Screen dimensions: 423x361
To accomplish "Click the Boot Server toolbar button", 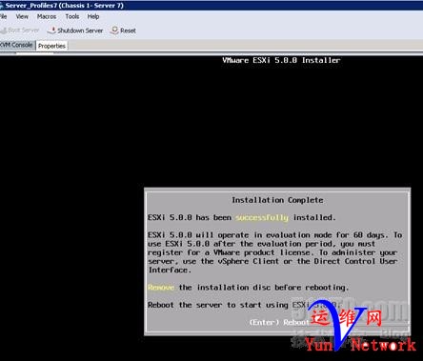I will click(20, 30).
